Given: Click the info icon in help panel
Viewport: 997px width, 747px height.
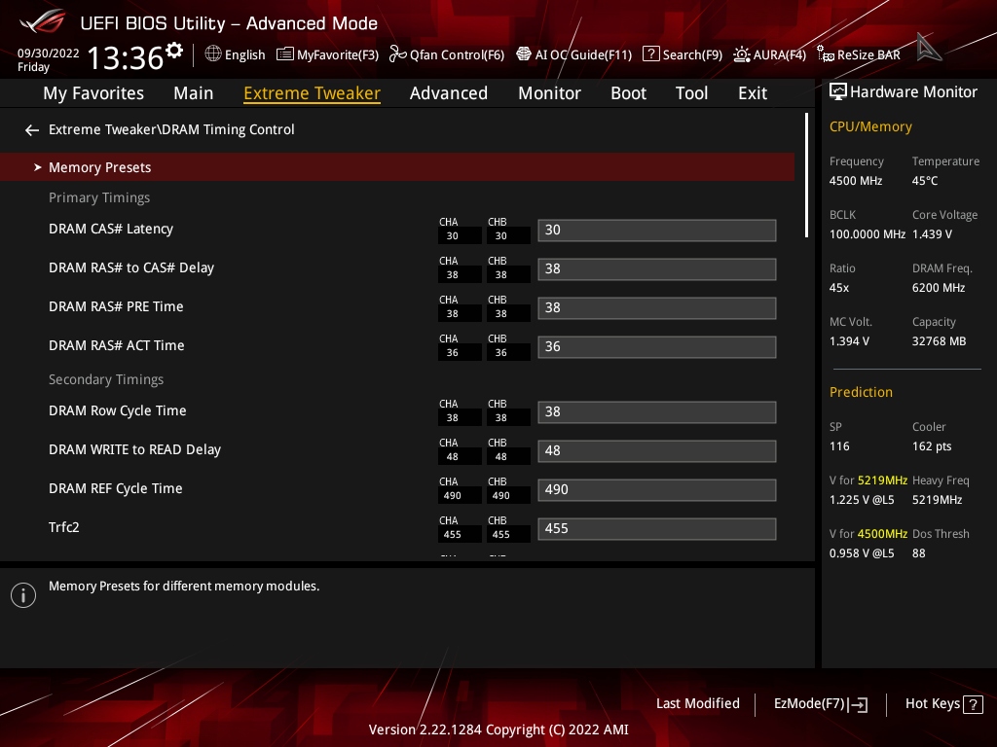Looking at the screenshot, I should tap(23, 595).
